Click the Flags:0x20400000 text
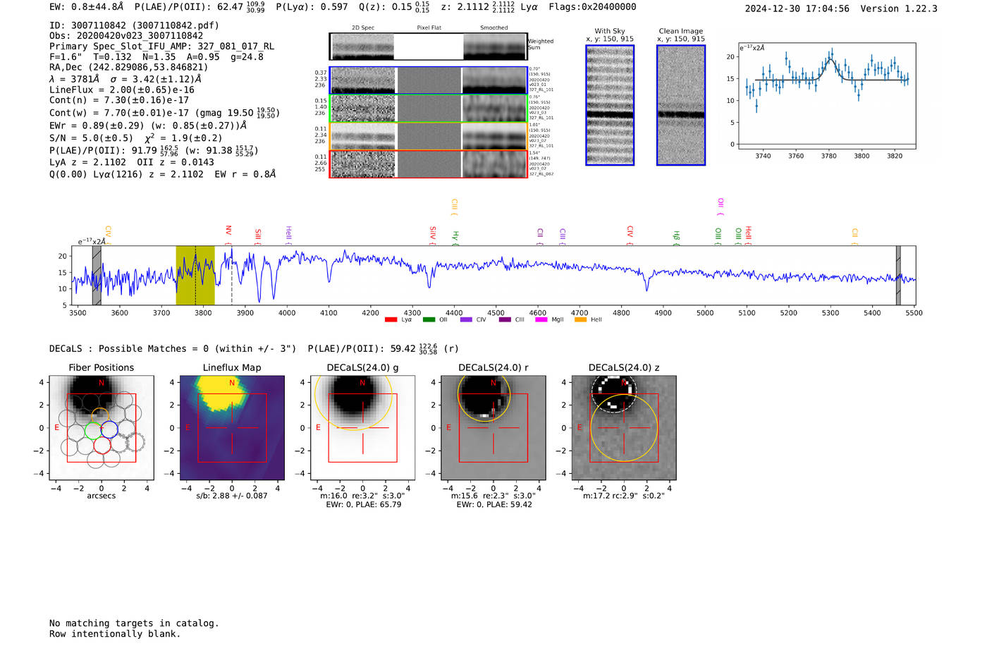Viewport: 987px width, 672px height. click(592, 7)
